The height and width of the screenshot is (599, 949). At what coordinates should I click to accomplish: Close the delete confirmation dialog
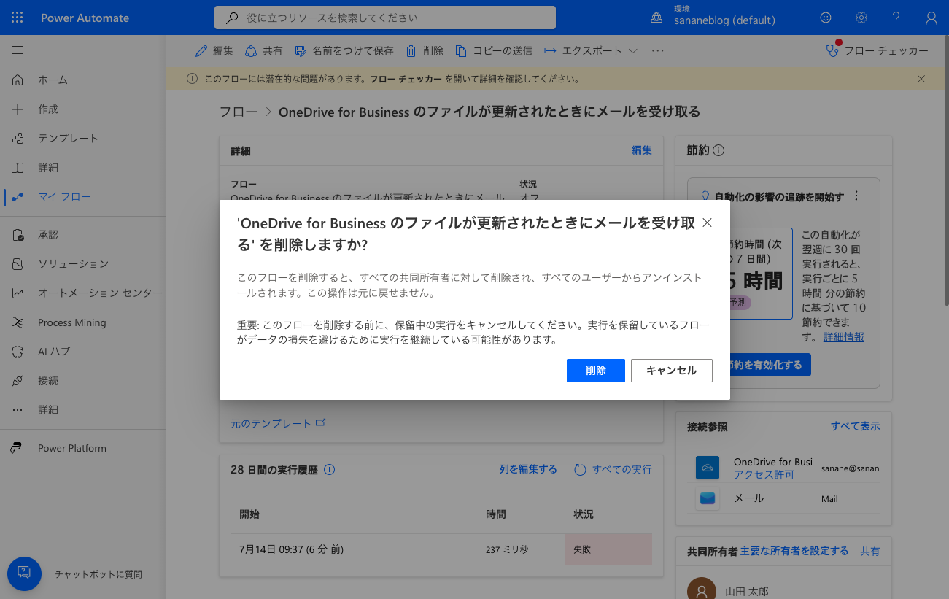tap(707, 223)
